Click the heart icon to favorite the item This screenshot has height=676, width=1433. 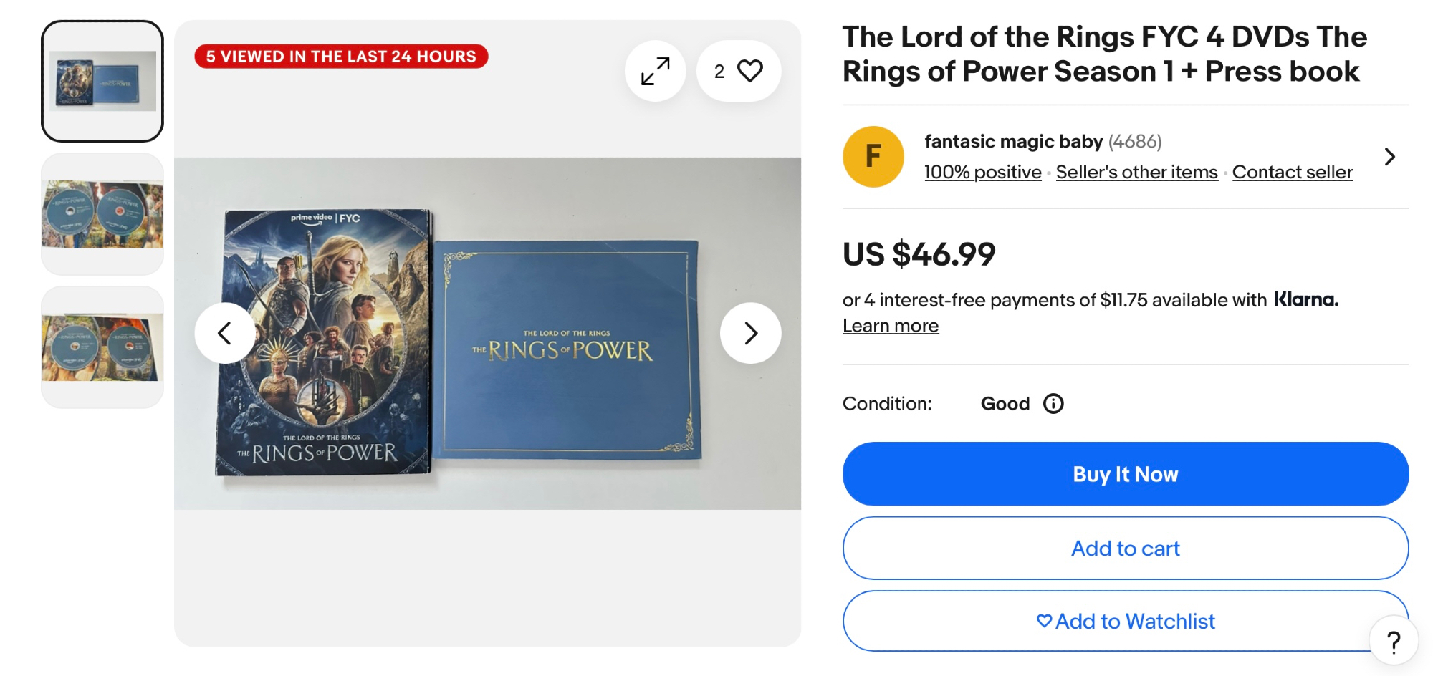[x=749, y=71]
